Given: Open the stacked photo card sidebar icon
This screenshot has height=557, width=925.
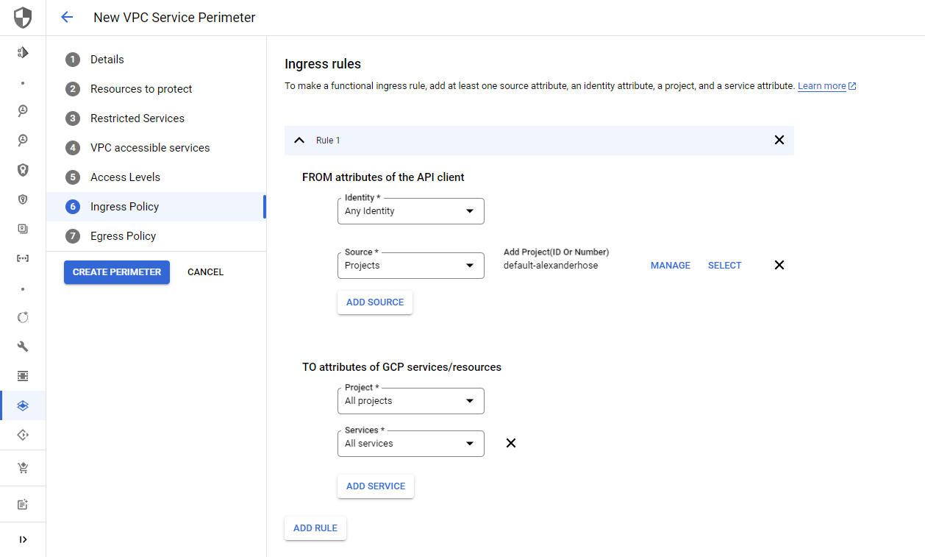Looking at the screenshot, I should pyautogui.click(x=23, y=229).
